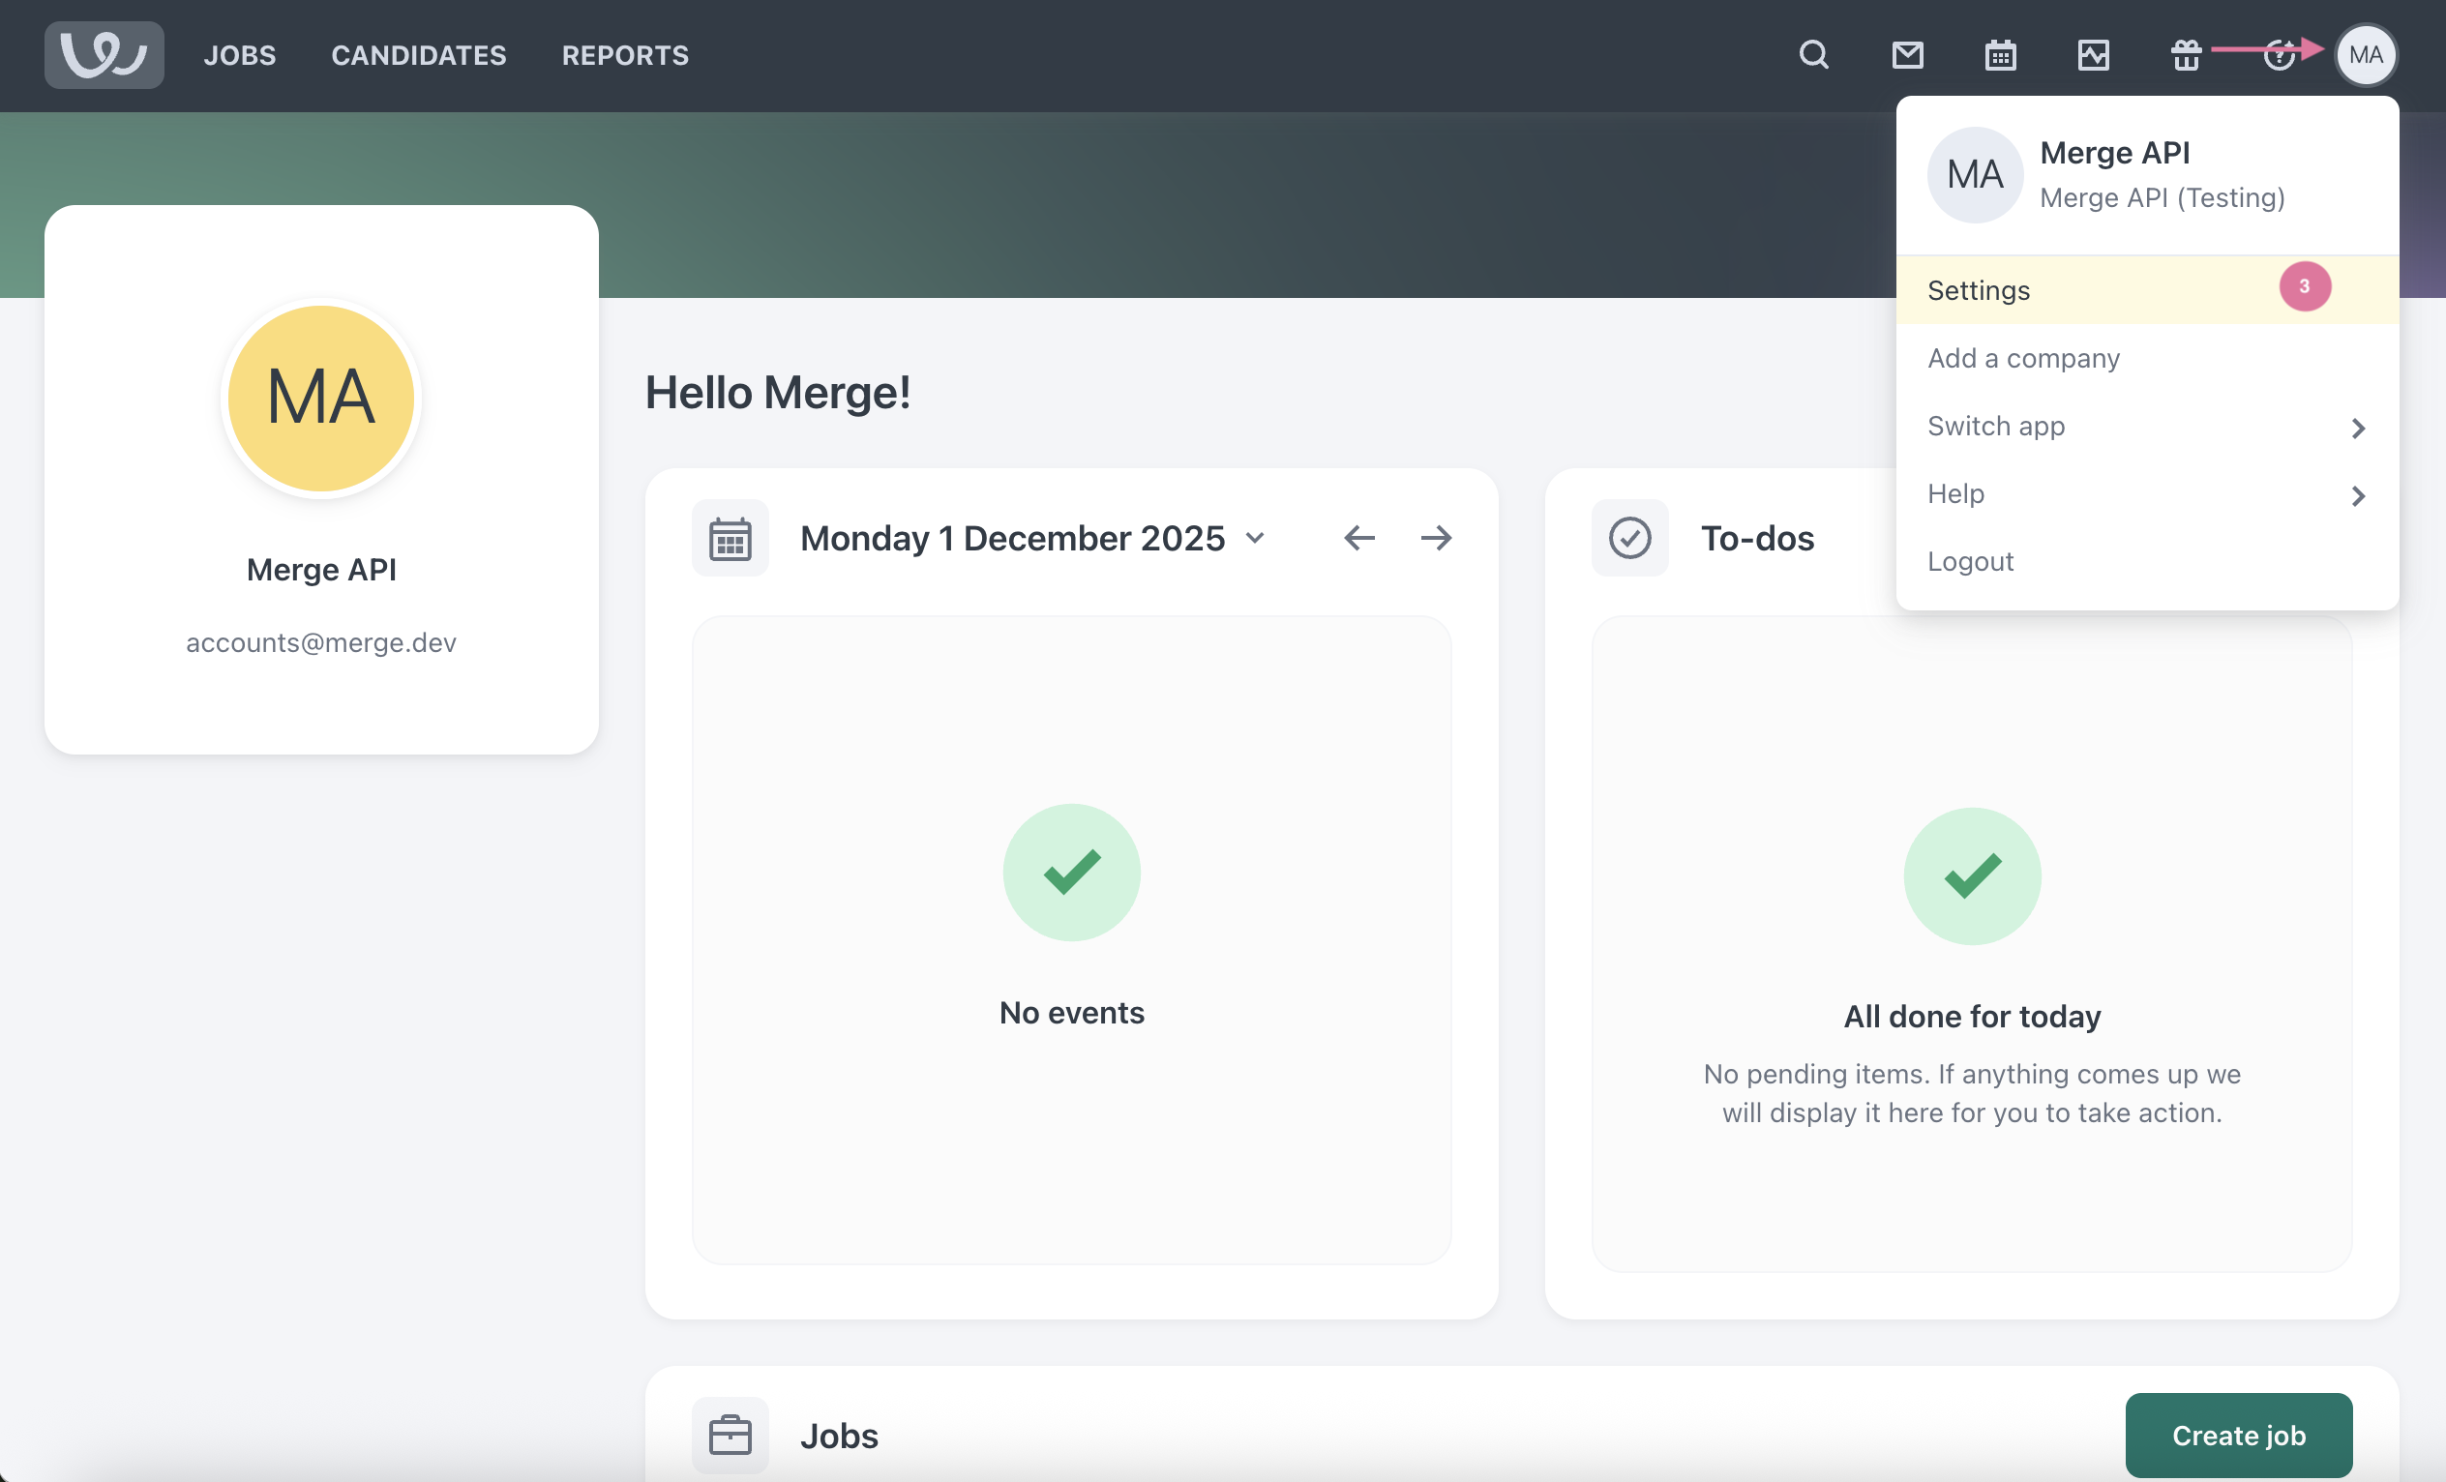Screen dimensions: 2446x1482
Task: Click the Merge API name on profile card
Action: (320, 569)
